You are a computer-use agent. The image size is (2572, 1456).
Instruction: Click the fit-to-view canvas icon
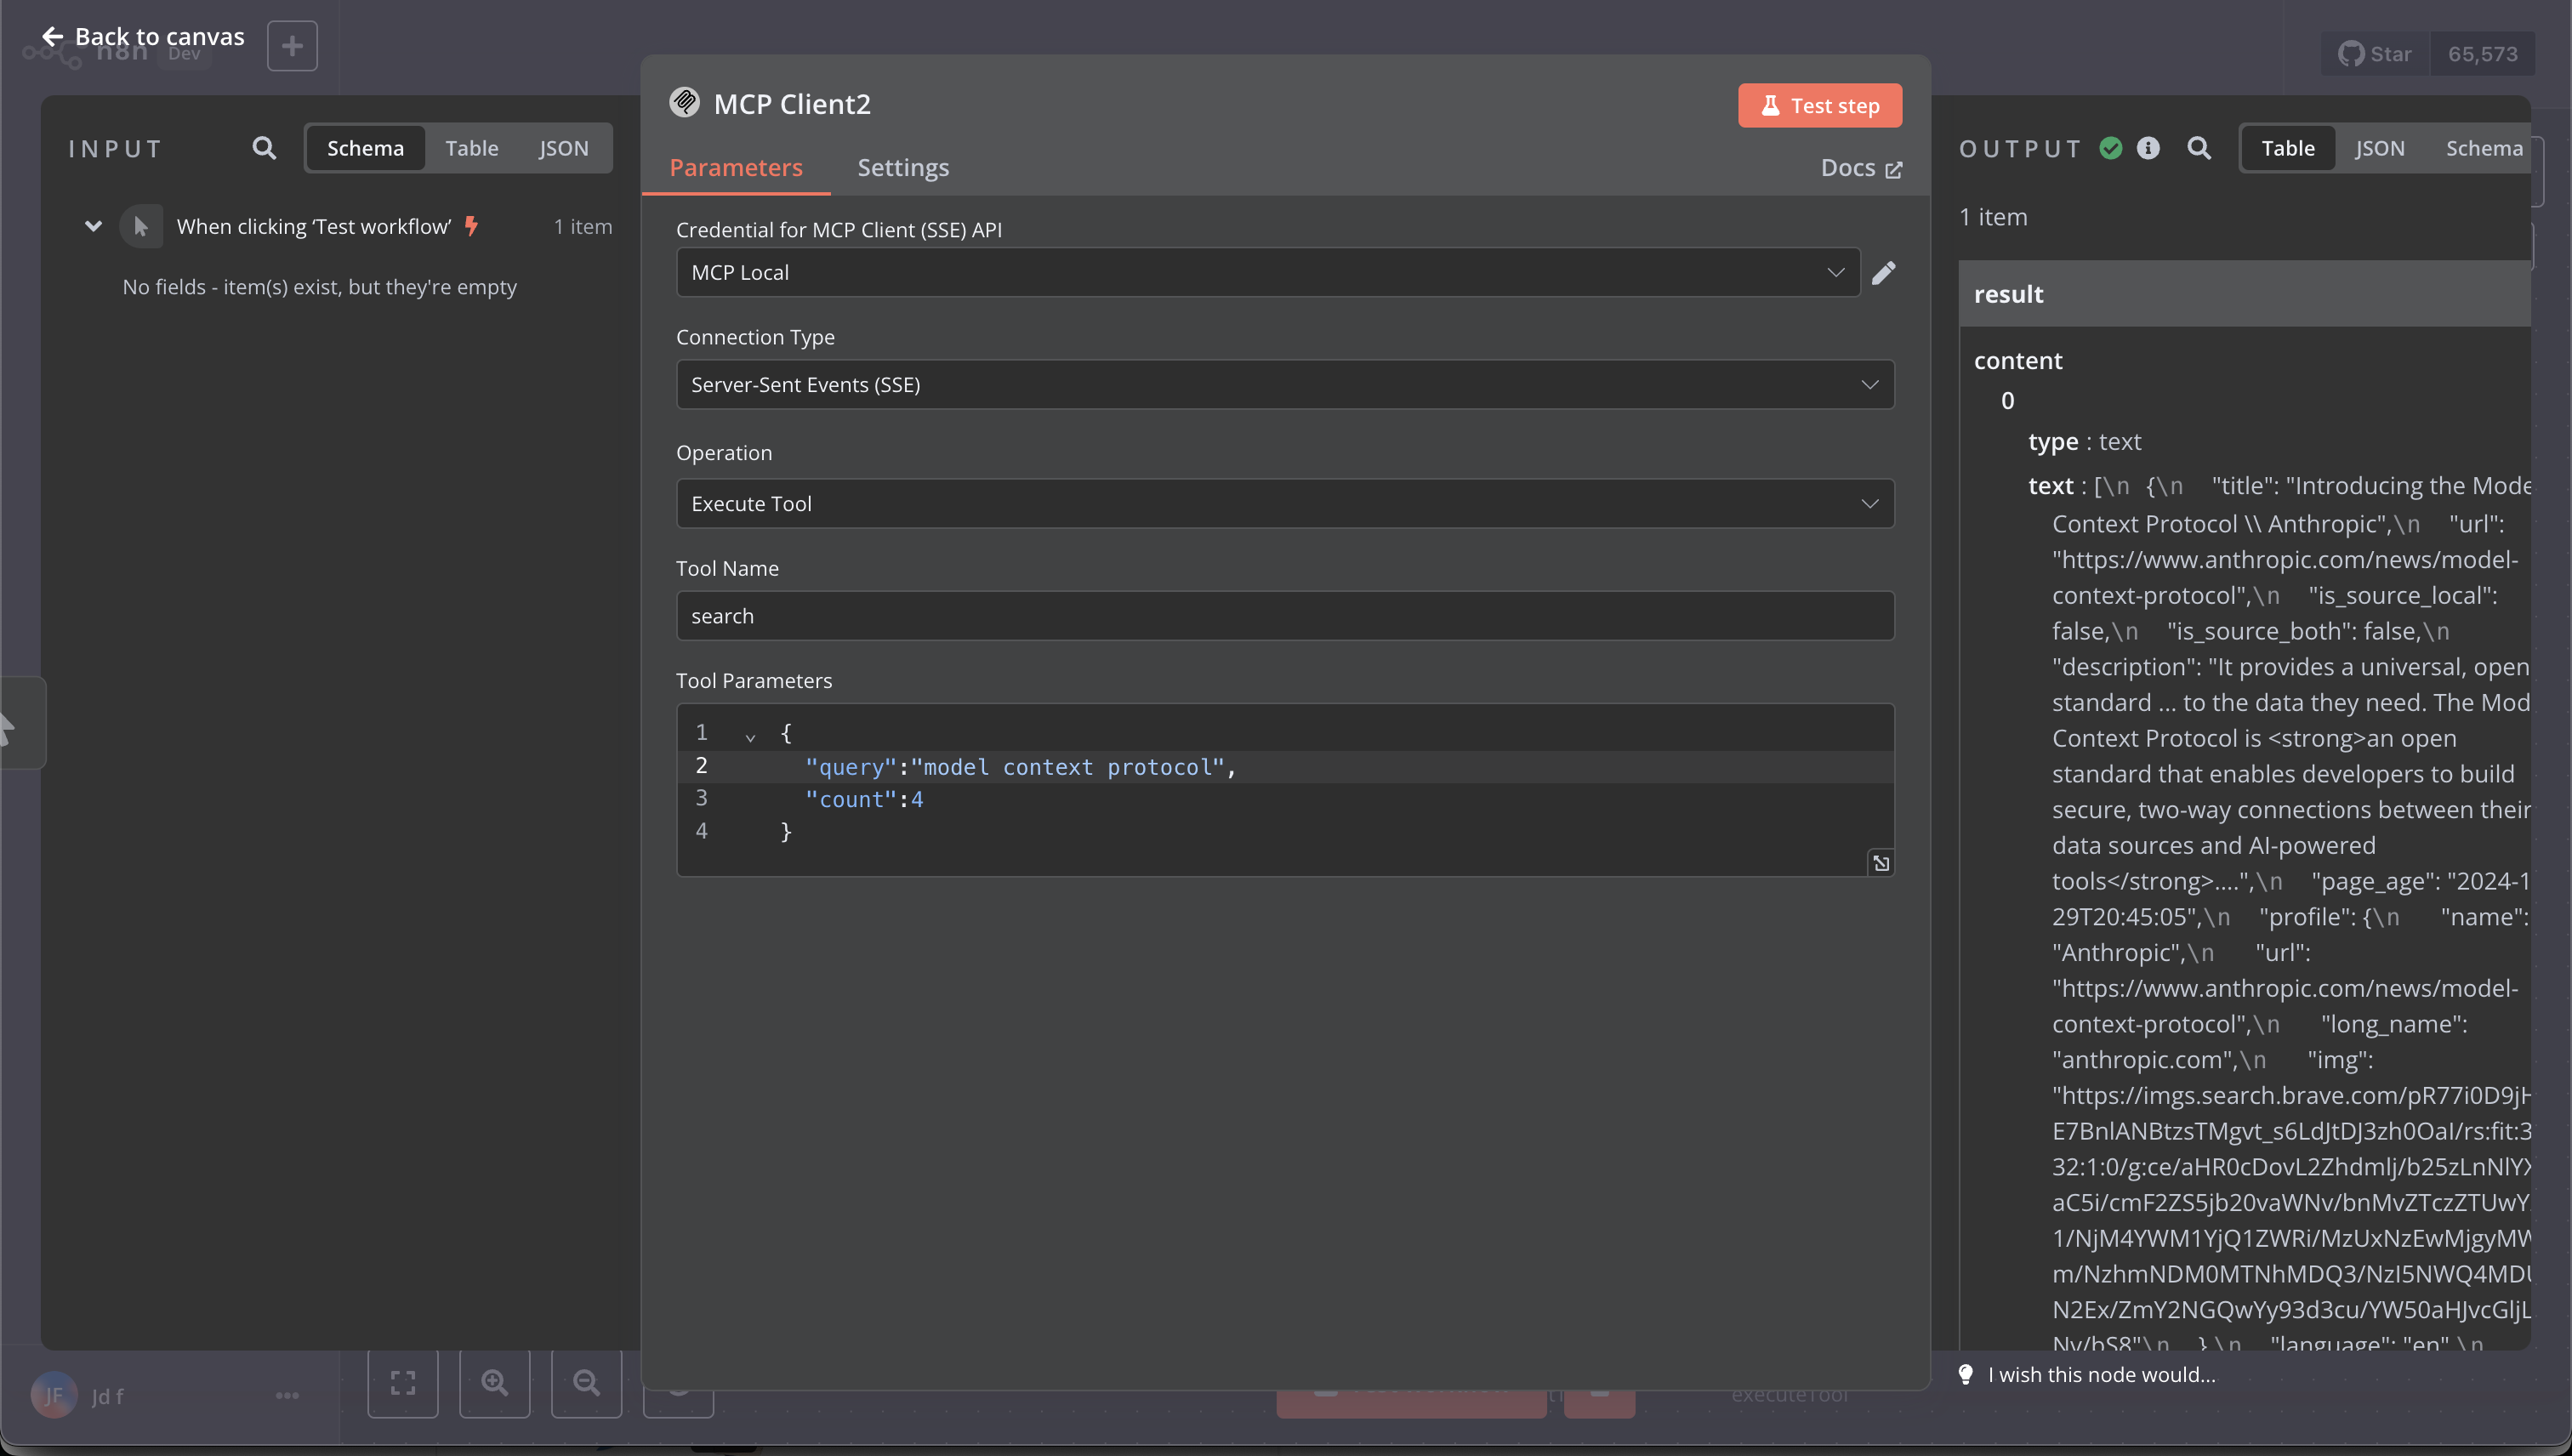[x=402, y=1383]
